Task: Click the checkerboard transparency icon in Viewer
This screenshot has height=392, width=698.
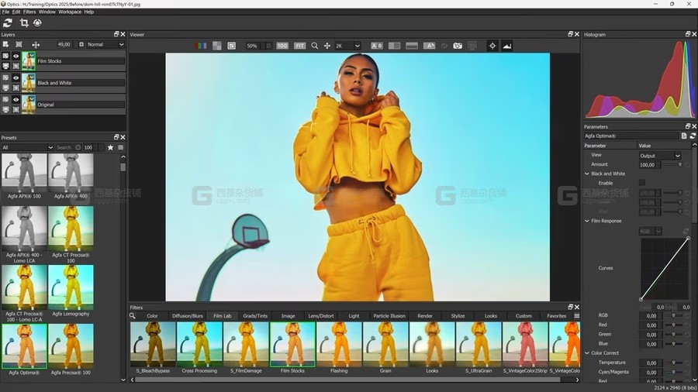Action: click(217, 46)
